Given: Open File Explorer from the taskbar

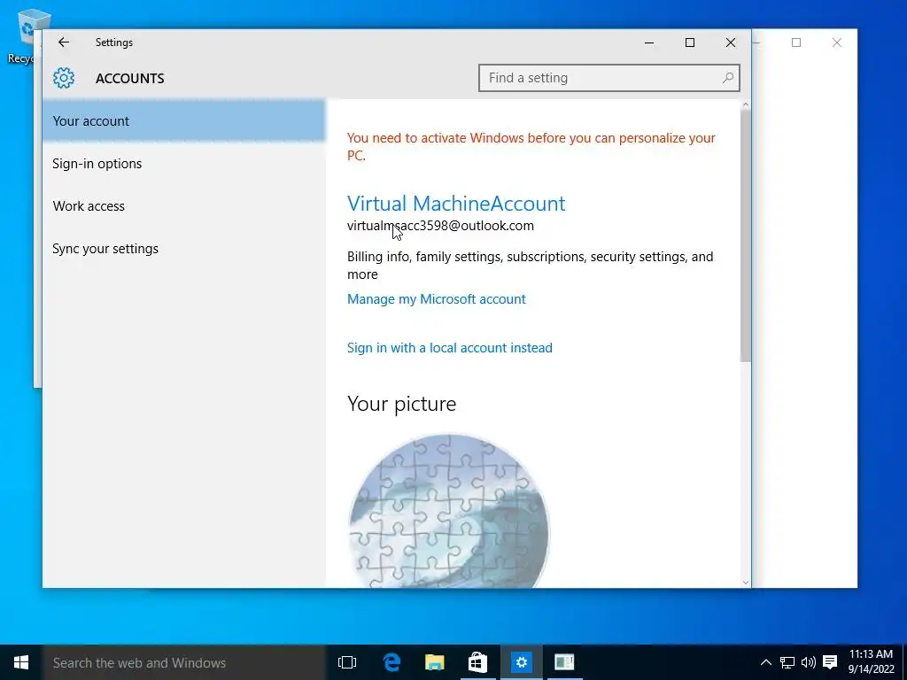Looking at the screenshot, I should [x=434, y=662].
